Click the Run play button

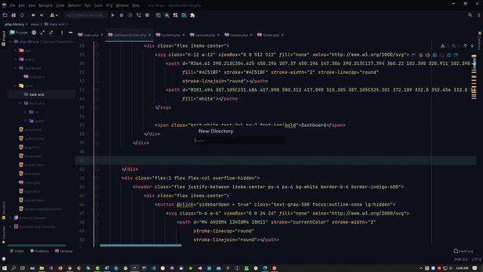coord(112,15)
